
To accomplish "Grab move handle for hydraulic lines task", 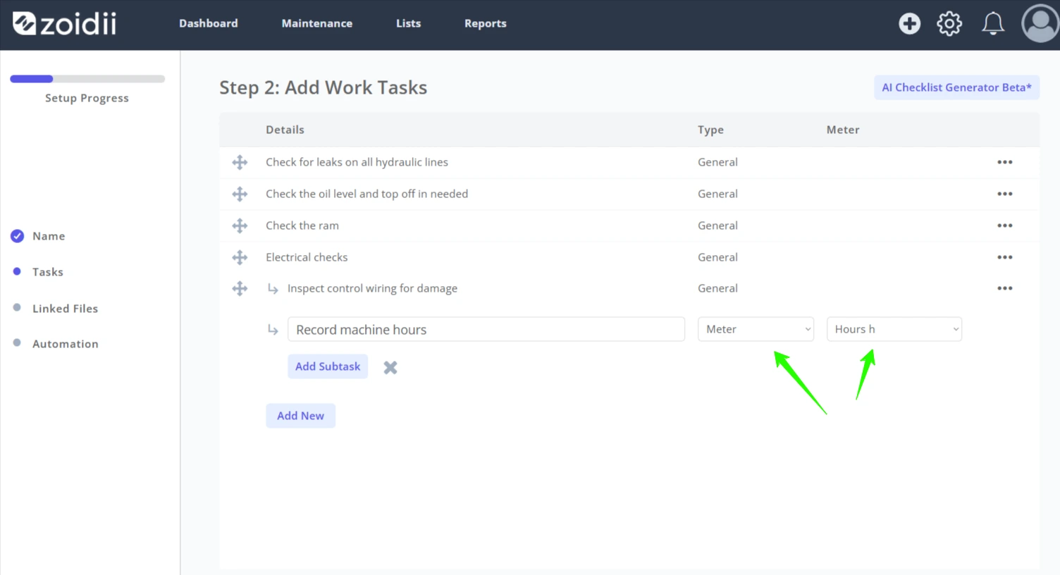I will pos(240,162).
